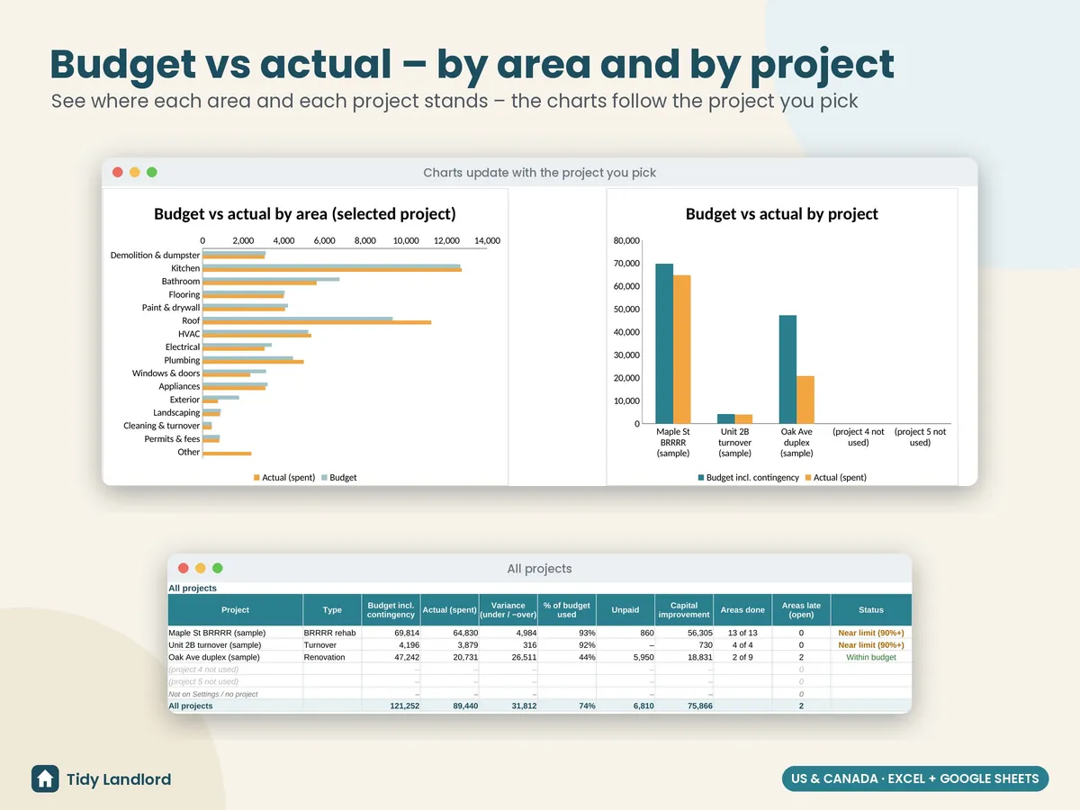This screenshot has width=1080, height=810.
Task: Click the 'Budget vs actual by area (selected project)' chart title
Action: pyautogui.click(x=305, y=214)
